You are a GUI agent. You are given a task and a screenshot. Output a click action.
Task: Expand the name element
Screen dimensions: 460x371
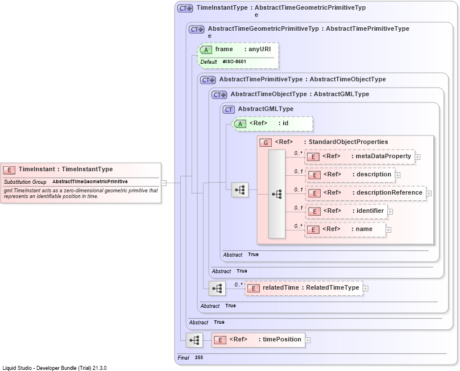388,230
